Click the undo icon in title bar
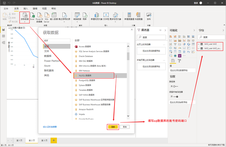Image resolution: width=226 pixels, height=147 pixels. [9, 3]
